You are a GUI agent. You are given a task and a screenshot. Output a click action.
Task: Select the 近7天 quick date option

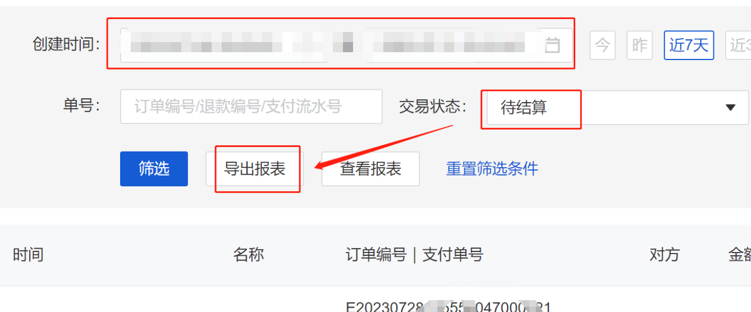point(689,45)
